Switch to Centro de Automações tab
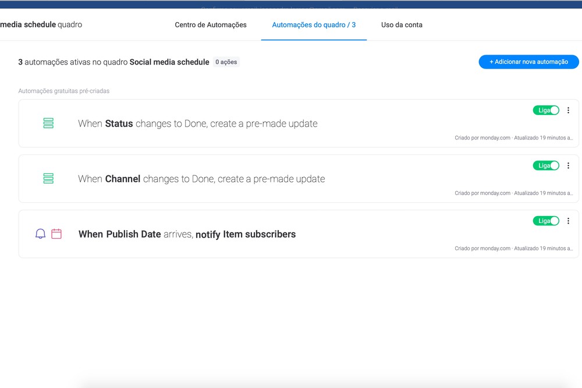582x388 pixels. [211, 25]
